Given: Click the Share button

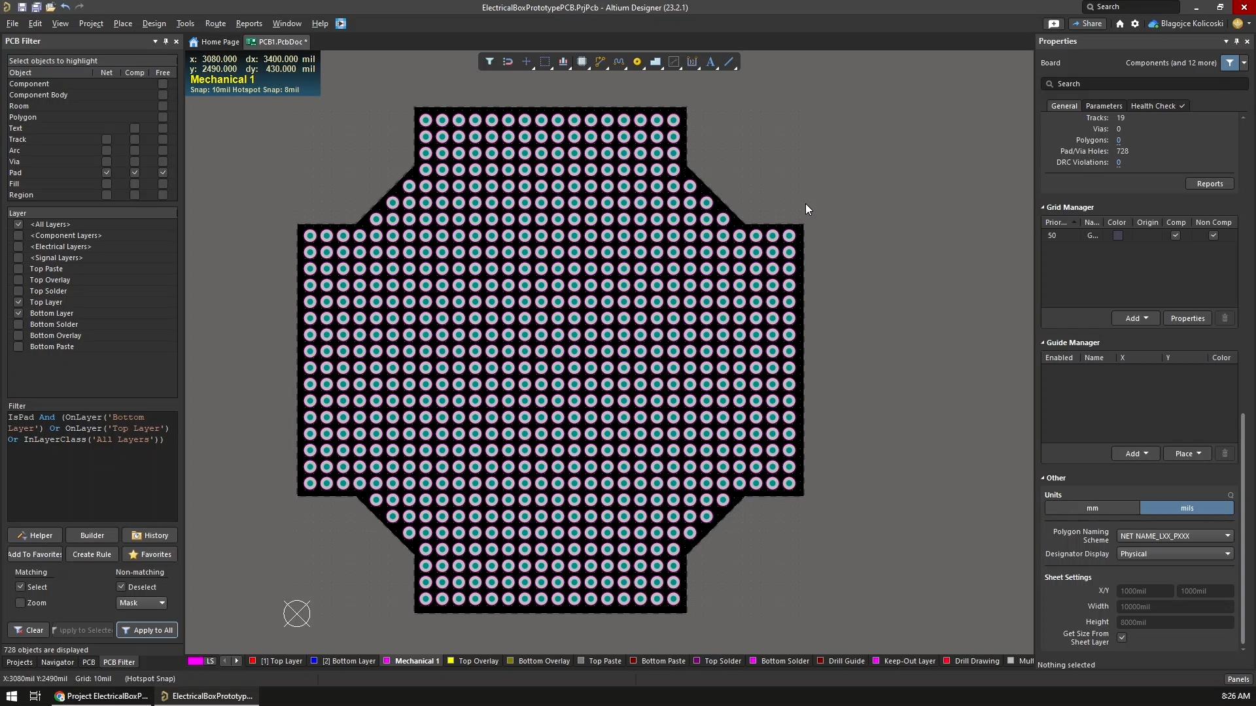Looking at the screenshot, I should (x=1087, y=24).
